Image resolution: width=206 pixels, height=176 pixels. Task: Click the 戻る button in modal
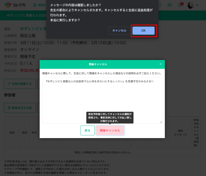click(x=88, y=130)
